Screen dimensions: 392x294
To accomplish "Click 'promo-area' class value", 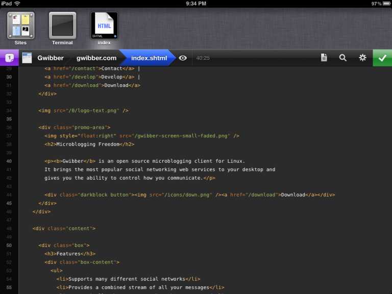I will click(89, 128).
